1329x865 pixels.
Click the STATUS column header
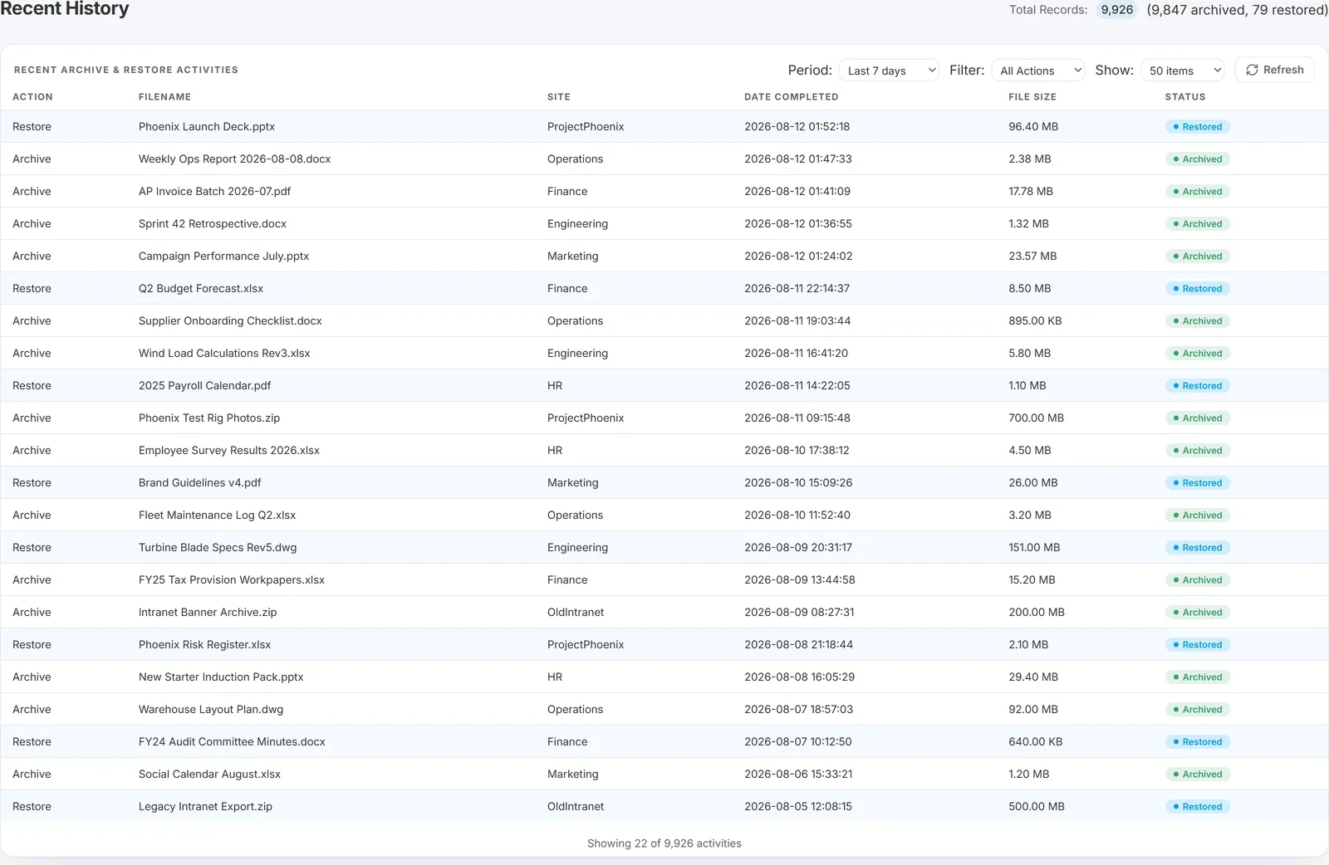[1185, 97]
